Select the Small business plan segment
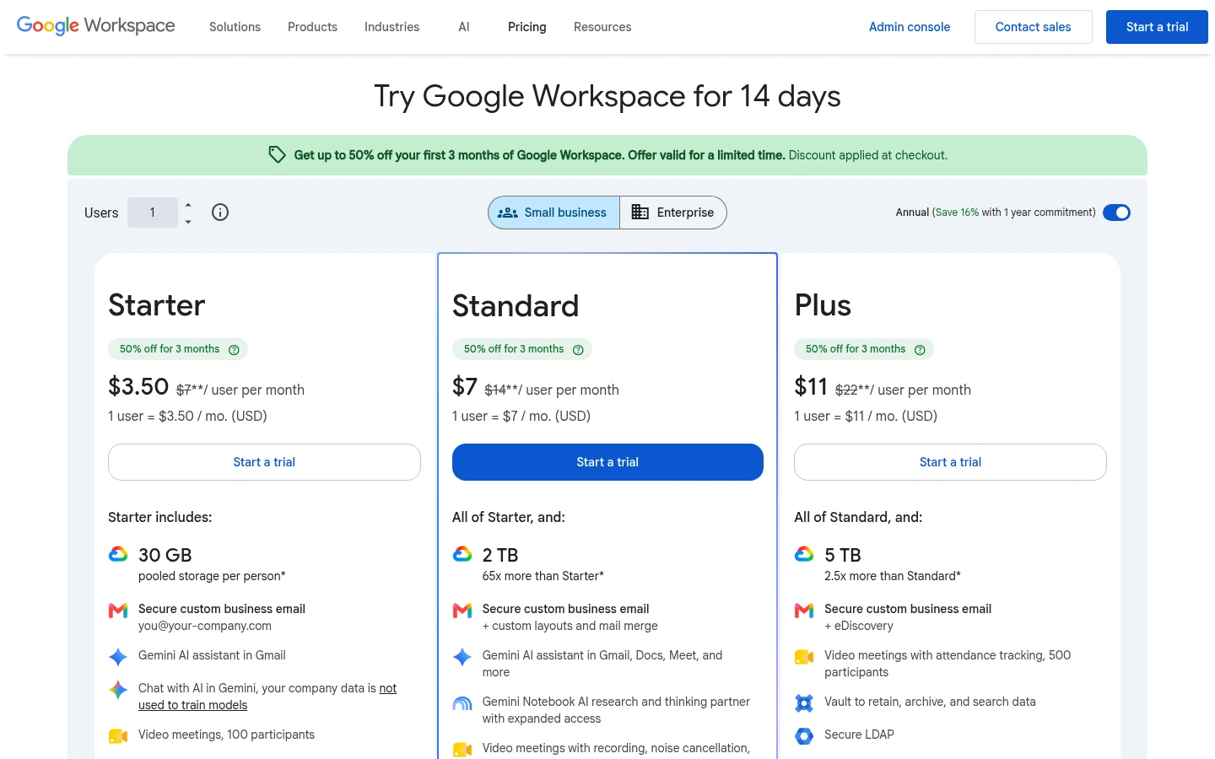 [553, 213]
